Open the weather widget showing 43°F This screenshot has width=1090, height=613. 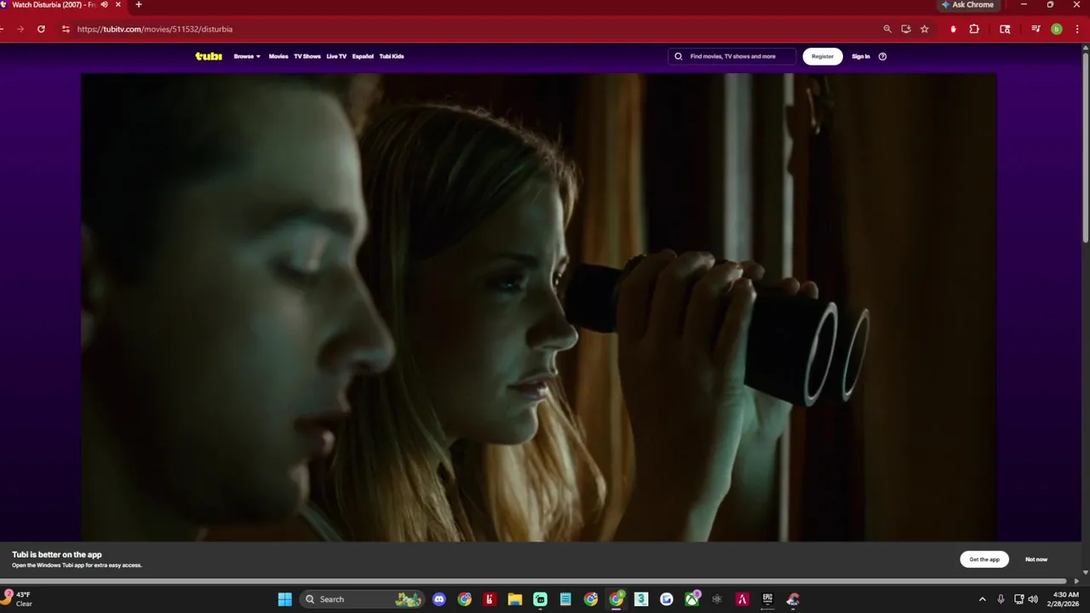(18, 599)
